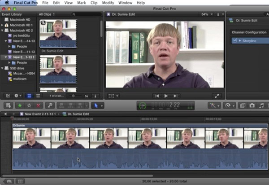The width and height of the screenshot is (269, 185).
Task: Open the File menu
Action: click(45, 3)
